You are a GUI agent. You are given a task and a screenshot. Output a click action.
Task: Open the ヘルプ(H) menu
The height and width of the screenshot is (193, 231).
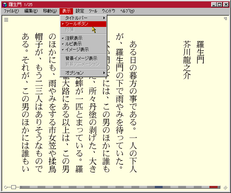click(x=127, y=11)
